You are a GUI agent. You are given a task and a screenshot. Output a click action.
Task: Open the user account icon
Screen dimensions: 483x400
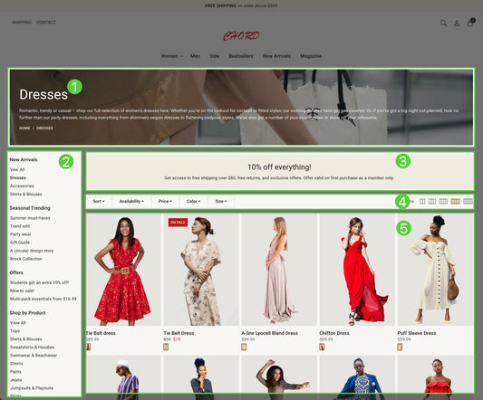point(457,24)
